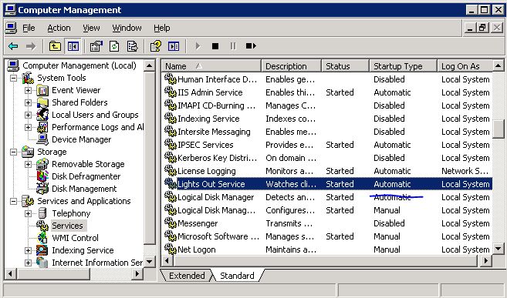Viewport: 507px width, 298px height.
Task: Click services list vertical scrollbar thumb
Action: click(x=499, y=129)
